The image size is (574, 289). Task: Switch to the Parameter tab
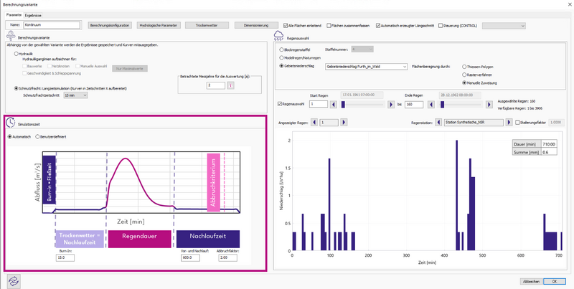tap(14, 15)
